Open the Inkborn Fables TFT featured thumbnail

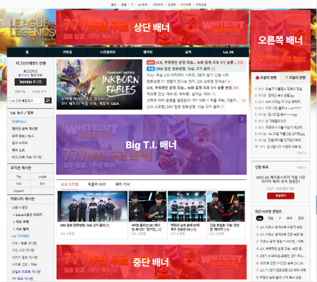(99, 85)
